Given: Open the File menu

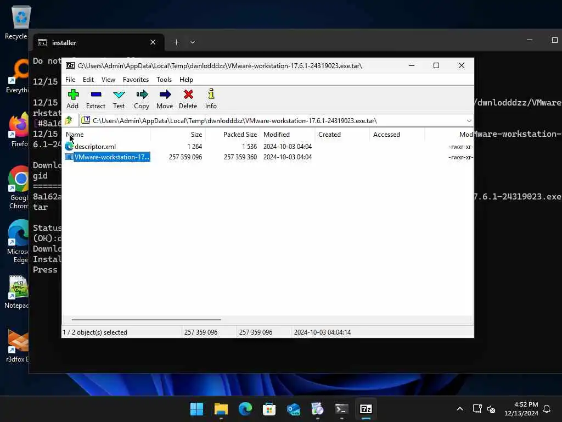Looking at the screenshot, I should [70, 80].
